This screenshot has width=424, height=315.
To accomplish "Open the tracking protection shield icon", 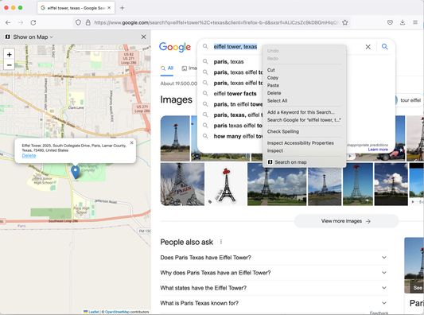I will coord(78,23).
